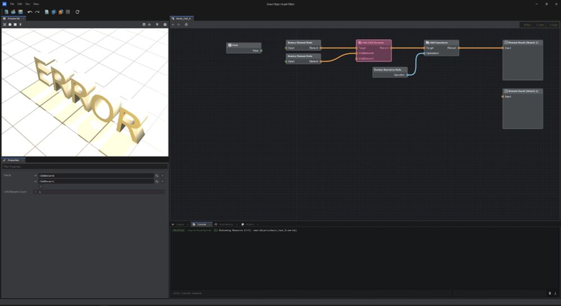Open the Edit menu
561x306 pixels.
tap(20, 4)
